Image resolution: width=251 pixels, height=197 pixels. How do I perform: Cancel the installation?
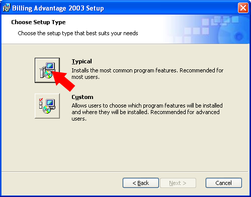coord(224,183)
